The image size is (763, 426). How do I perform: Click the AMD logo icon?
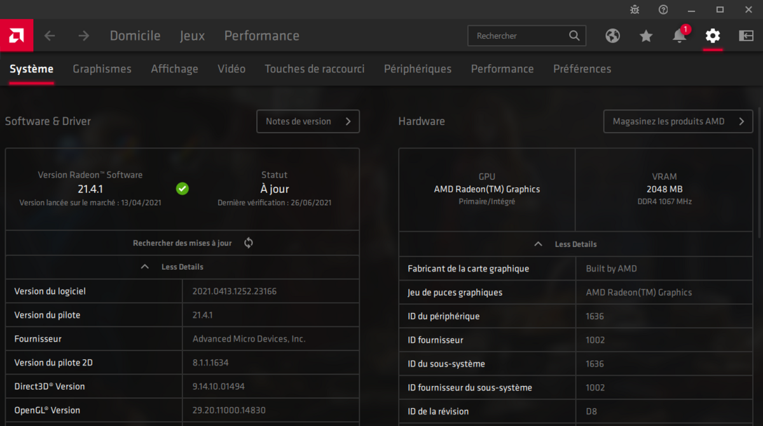(x=17, y=36)
